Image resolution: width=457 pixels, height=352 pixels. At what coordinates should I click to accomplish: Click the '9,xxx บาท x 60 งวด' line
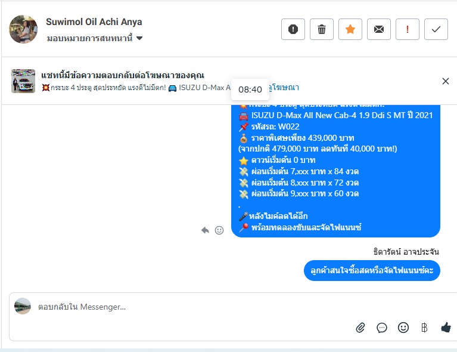coord(299,194)
